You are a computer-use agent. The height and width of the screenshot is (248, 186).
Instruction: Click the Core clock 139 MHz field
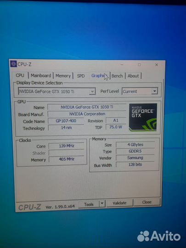pyautogui.click(x=67, y=146)
